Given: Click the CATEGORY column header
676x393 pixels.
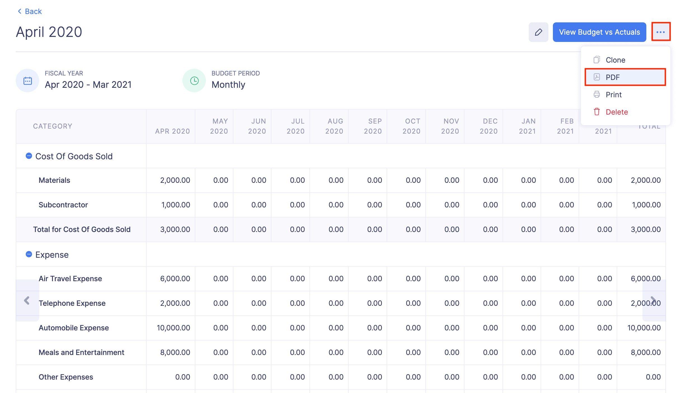Looking at the screenshot, I should (x=53, y=126).
